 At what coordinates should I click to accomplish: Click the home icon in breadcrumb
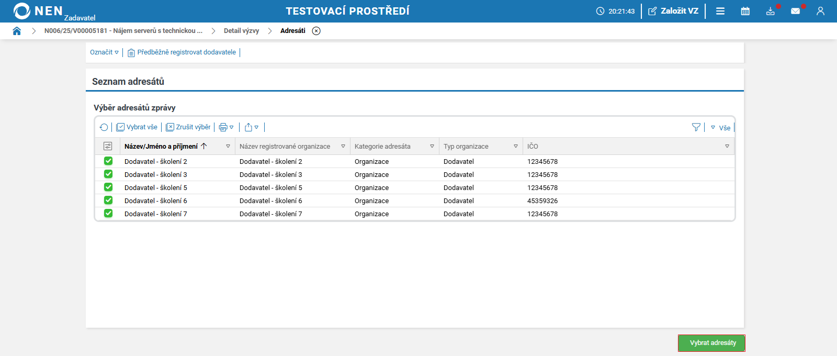(x=17, y=31)
